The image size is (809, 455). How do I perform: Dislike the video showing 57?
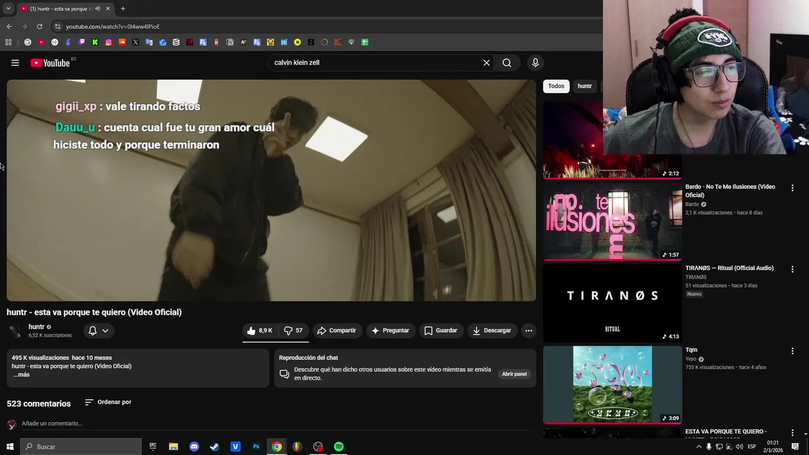pos(293,331)
